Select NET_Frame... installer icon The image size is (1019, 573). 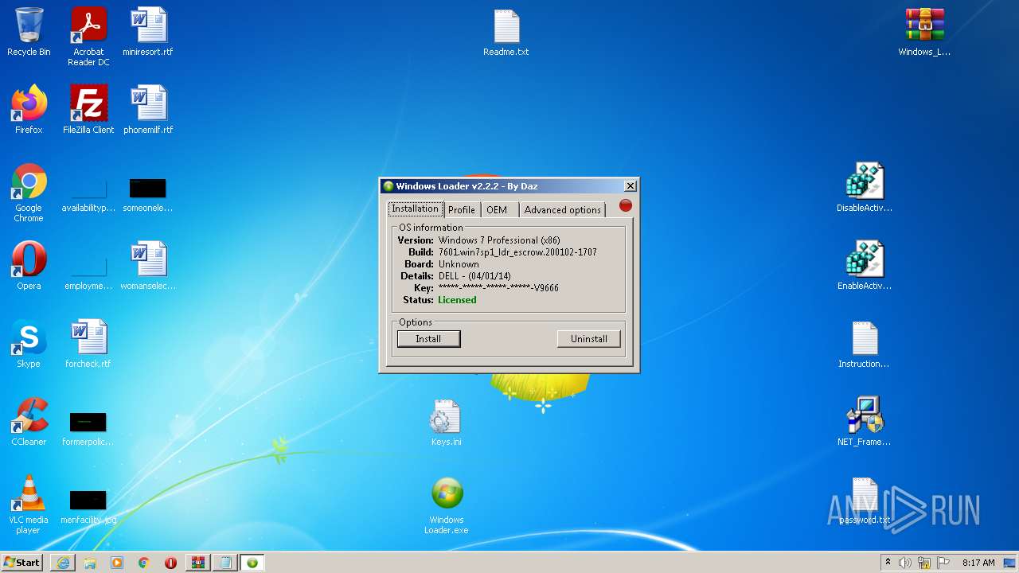pos(865,422)
